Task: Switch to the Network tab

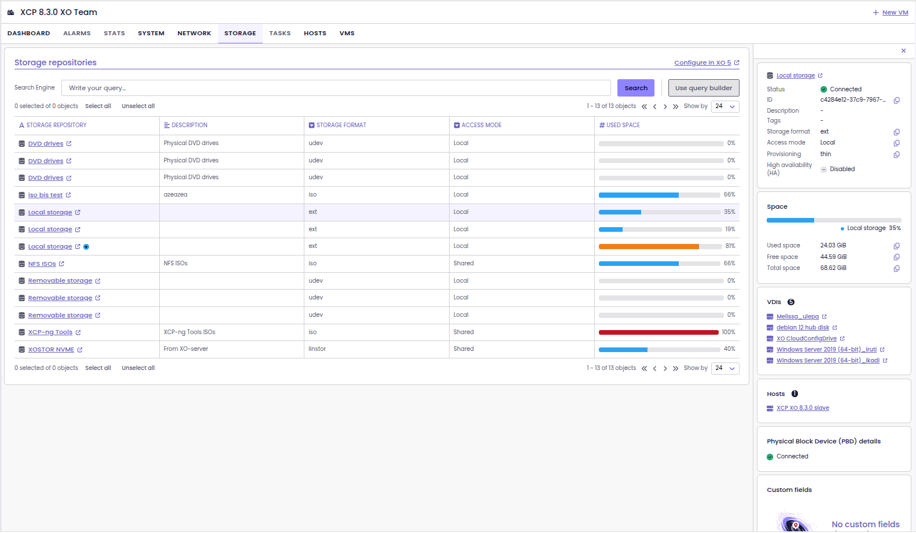Action: 194,34
